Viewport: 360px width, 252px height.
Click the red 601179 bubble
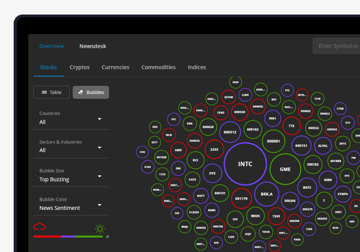241,199
